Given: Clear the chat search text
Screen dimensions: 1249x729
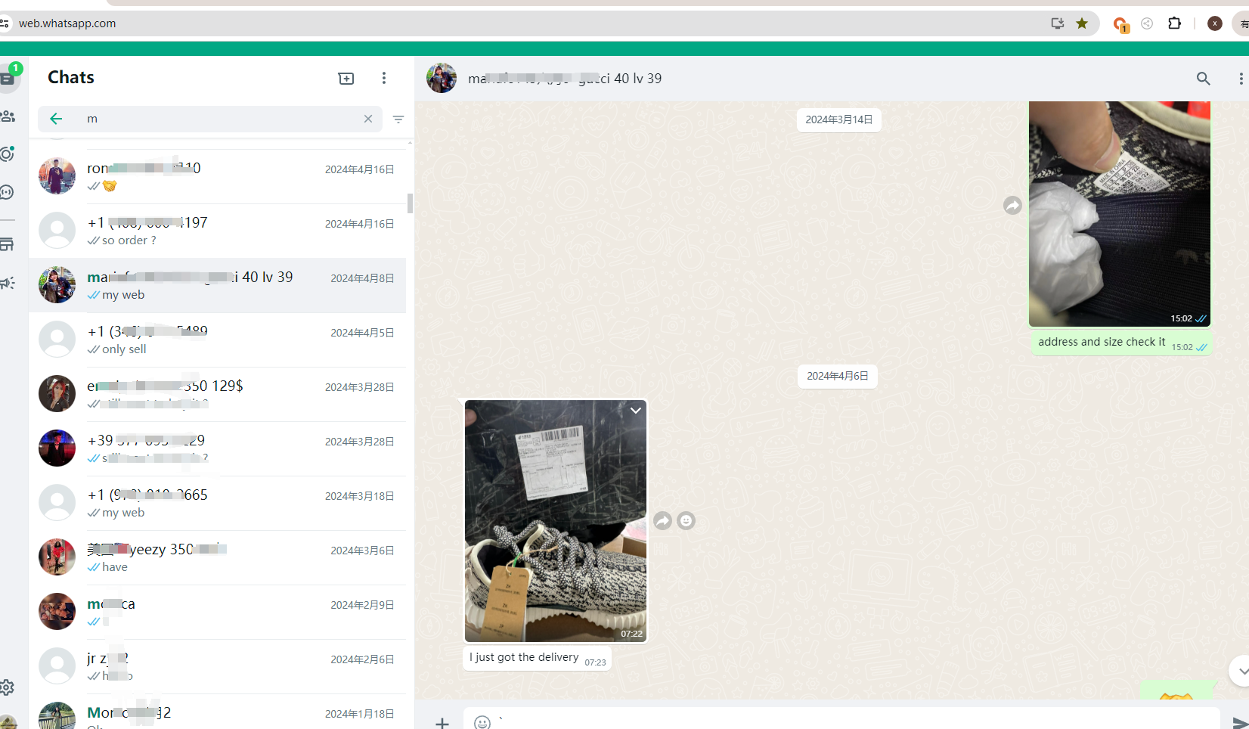Looking at the screenshot, I should coord(368,119).
